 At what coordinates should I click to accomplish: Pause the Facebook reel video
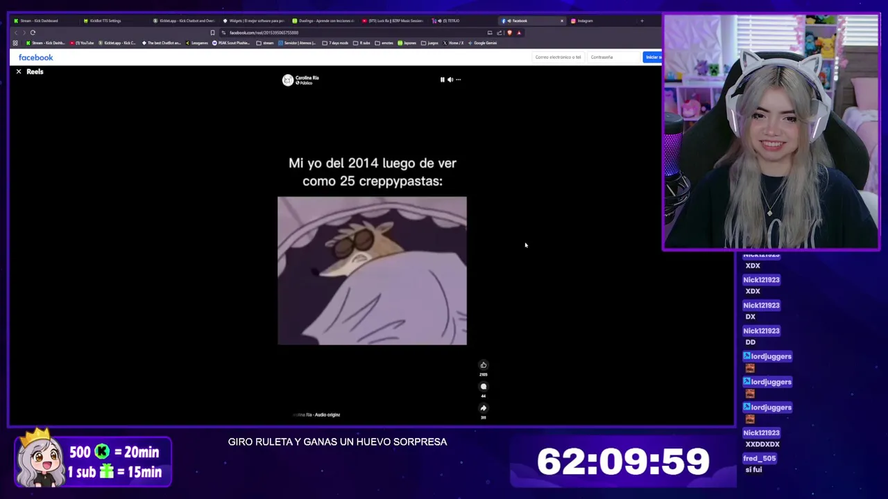442,80
